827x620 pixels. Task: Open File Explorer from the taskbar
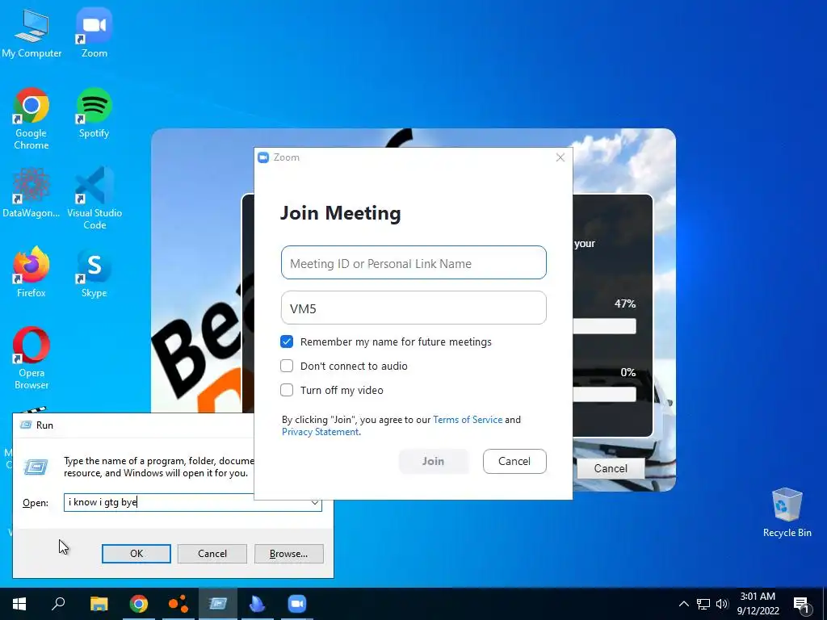coord(99,604)
